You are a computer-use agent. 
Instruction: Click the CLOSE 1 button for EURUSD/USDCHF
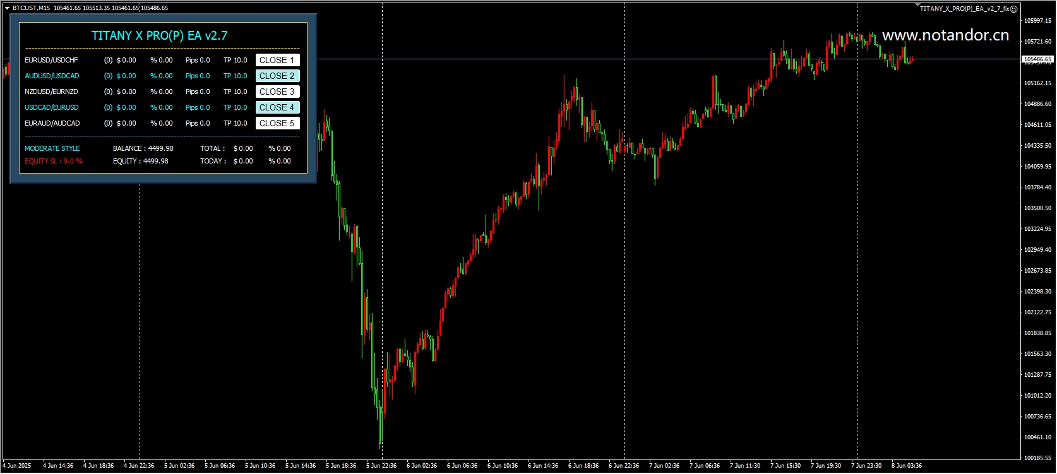pyautogui.click(x=277, y=60)
